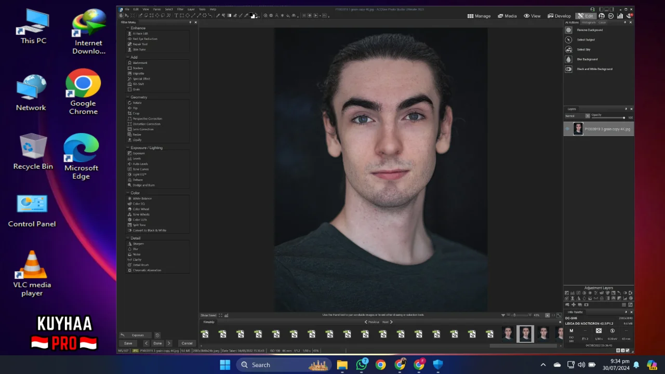Screen dimensions: 665x374
Task: Open the Color Wheel filter
Action: (x=141, y=209)
